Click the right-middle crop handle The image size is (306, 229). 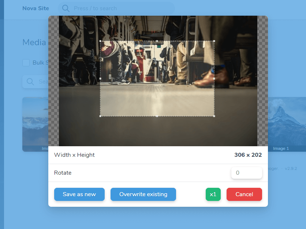point(214,78)
